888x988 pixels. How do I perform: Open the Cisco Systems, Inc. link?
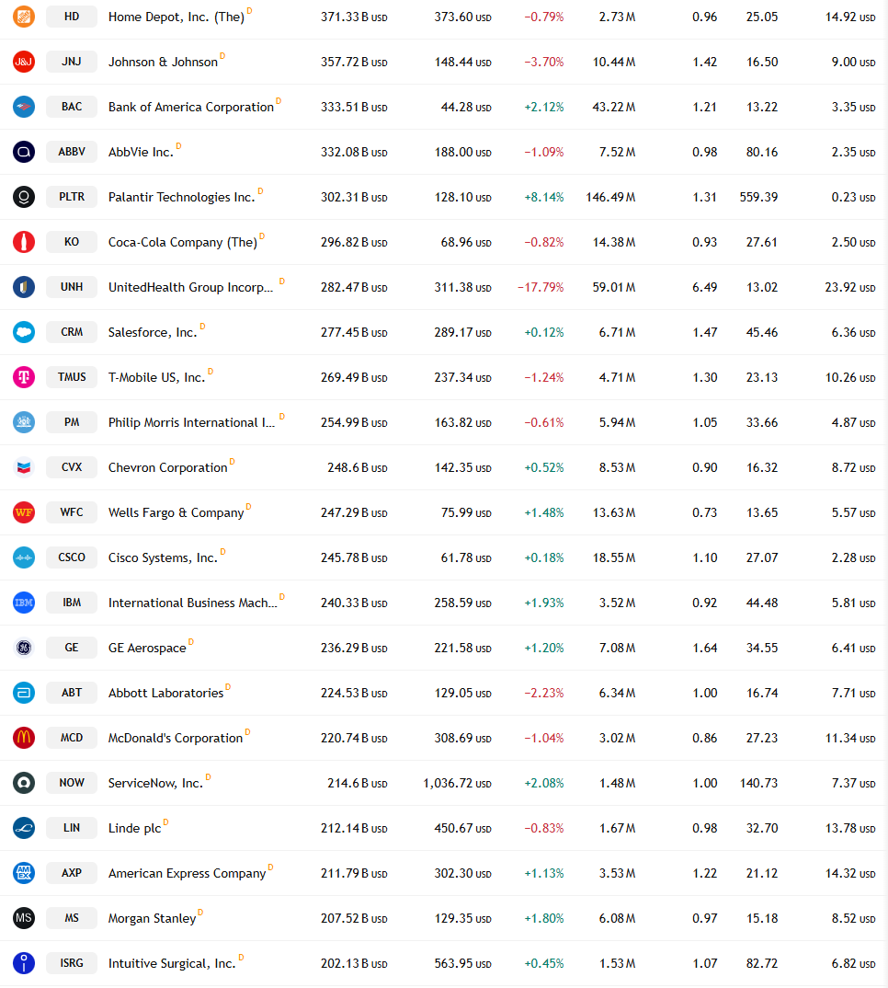tap(163, 557)
